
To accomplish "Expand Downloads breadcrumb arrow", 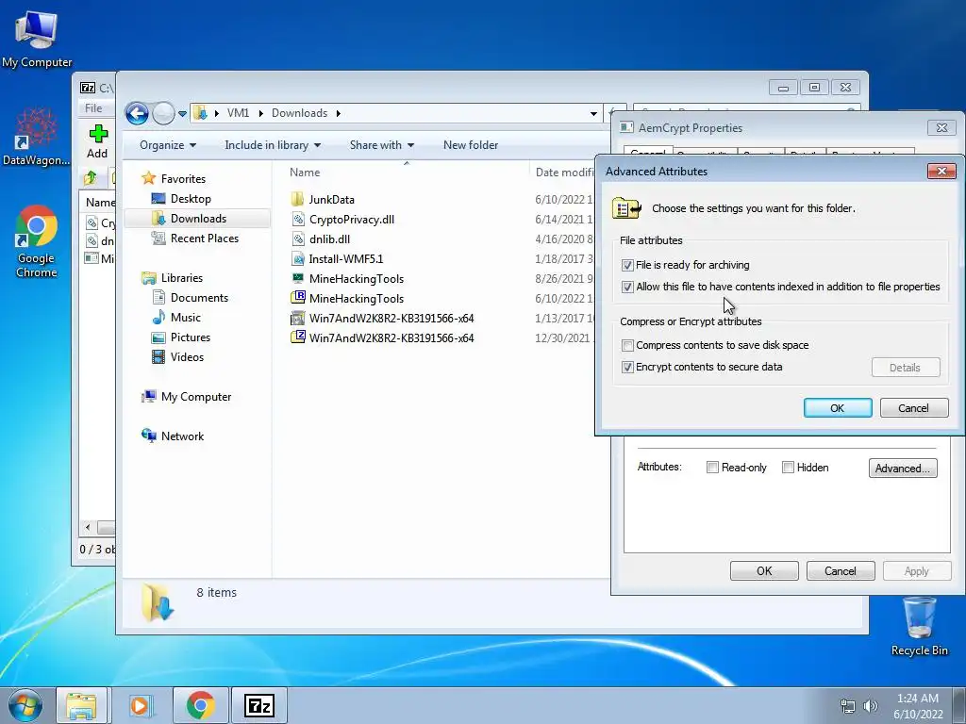I will click(x=339, y=113).
